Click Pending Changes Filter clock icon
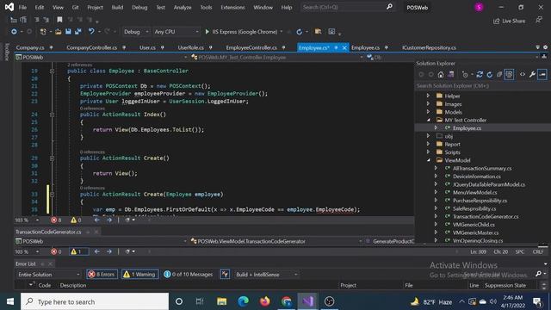 tap(465, 75)
